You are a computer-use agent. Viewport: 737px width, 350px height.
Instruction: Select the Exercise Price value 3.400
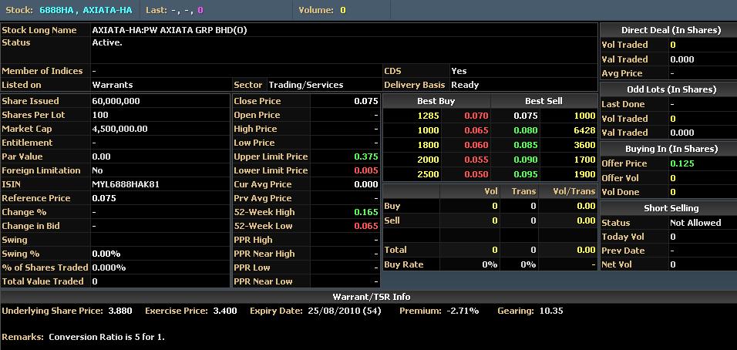[224, 311]
